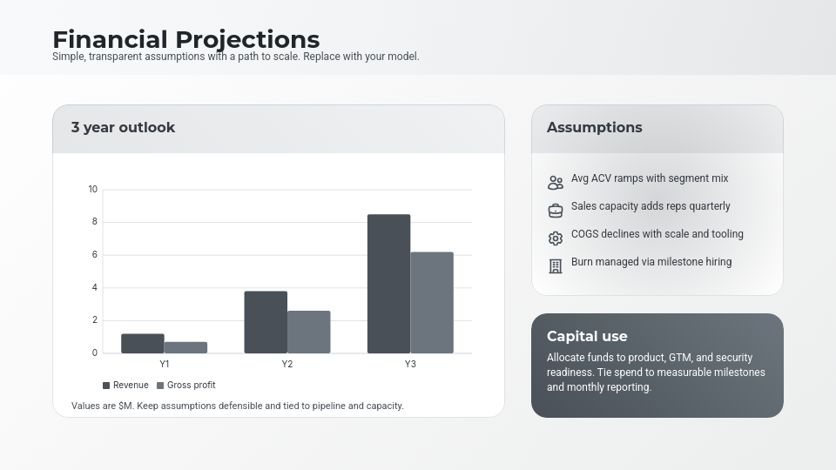Toggle the Gross profit legend label
The image size is (836, 470).
pos(191,386)
